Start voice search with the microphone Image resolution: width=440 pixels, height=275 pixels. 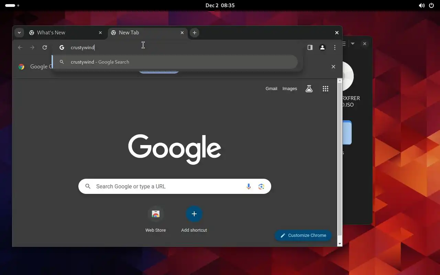(249, 186)
